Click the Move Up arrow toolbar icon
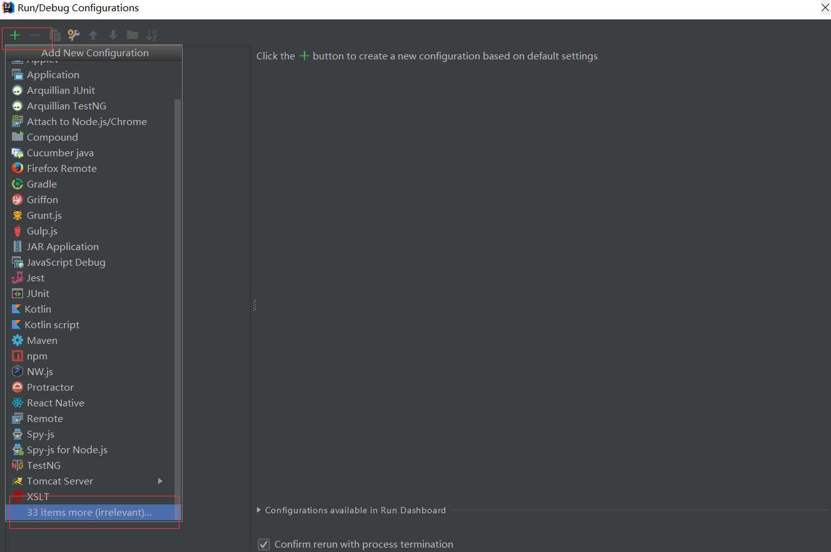 [93, 35]
